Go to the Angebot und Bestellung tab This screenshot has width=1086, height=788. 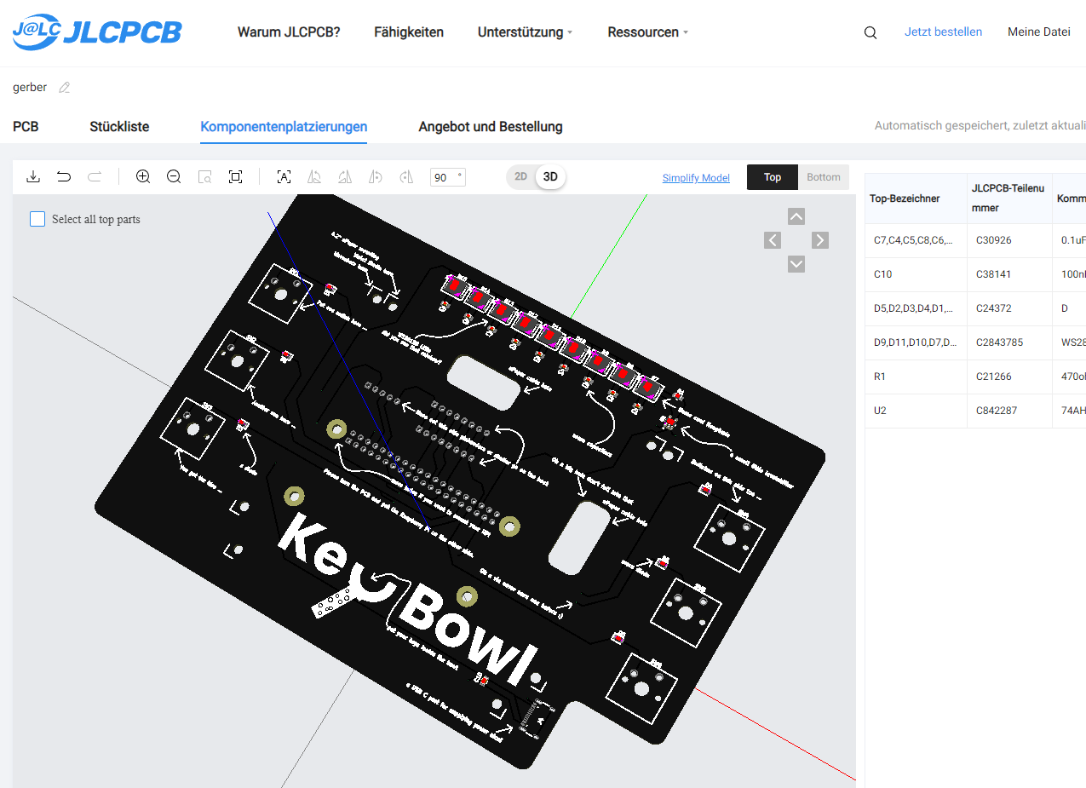tap(491, 127)
